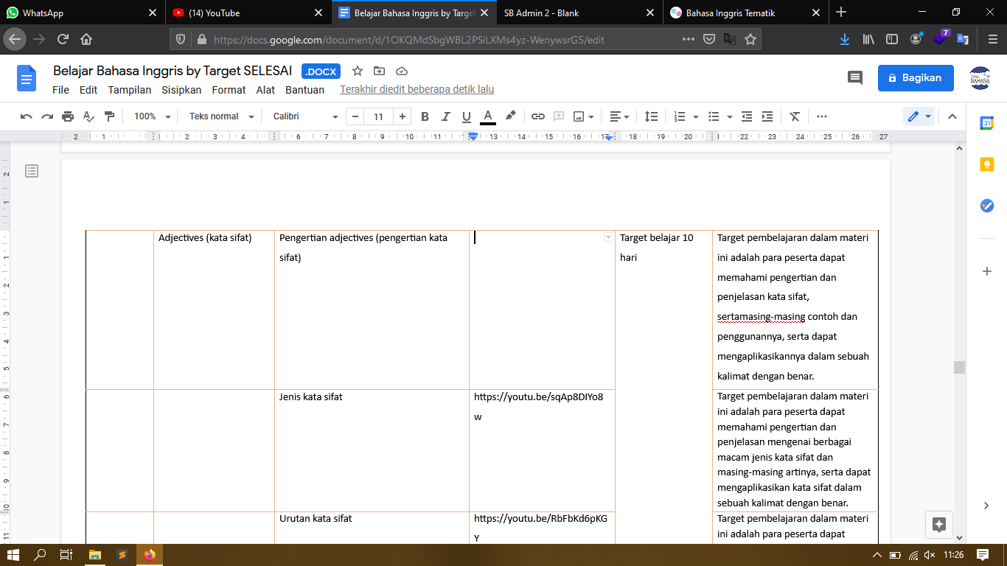Viewport: 1007px width, 566px height.
Task: Click the print icon in toolbar
Action: click(x=68, y=116)
